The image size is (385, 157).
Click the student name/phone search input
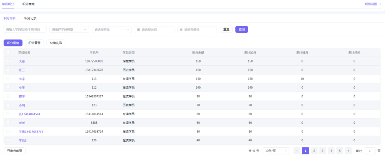point(25,30)
